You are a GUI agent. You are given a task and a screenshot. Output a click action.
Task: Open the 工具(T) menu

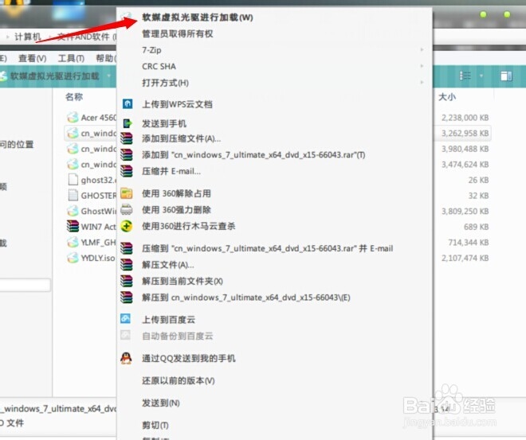tap(71, 59)
